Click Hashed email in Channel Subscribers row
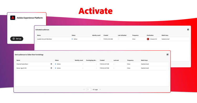 [145, 64]
